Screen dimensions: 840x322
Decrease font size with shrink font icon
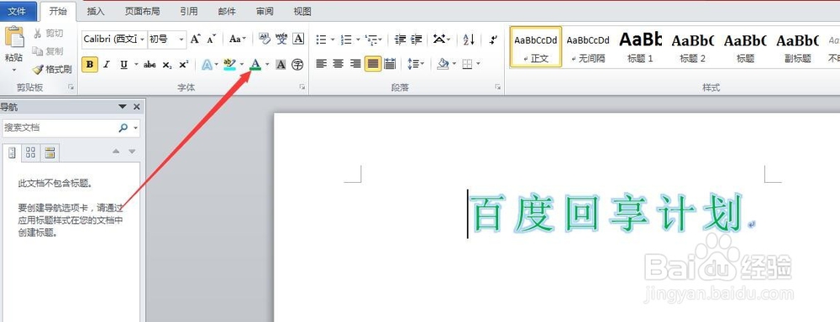(x=212, y=39)
